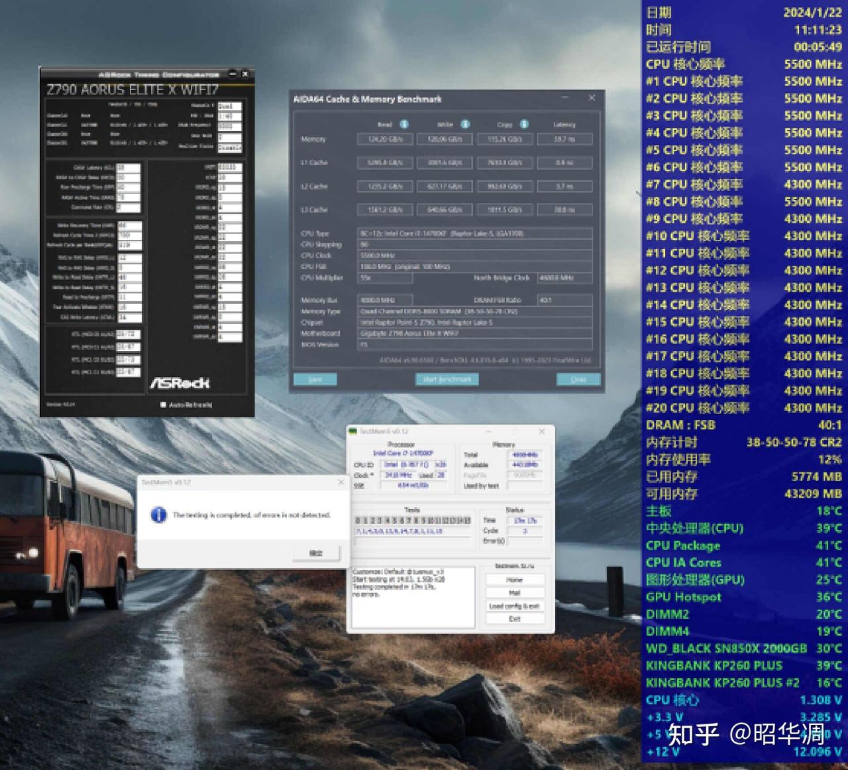Viewport: 848px width, 770px height.
Task: Confirm the TestMem5 dialog with 确定
Action: (316, 553)
